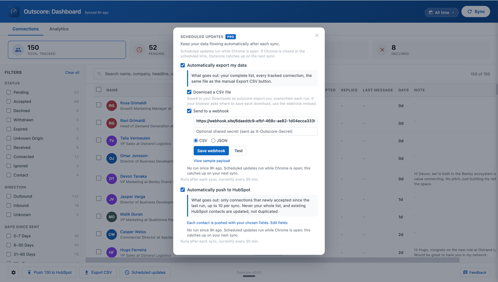Check the 0–7 Days filter
The image size is (498, 282).
[x=9, y=236]
